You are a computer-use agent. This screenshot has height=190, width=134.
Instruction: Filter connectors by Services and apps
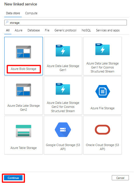coord(108,30)
